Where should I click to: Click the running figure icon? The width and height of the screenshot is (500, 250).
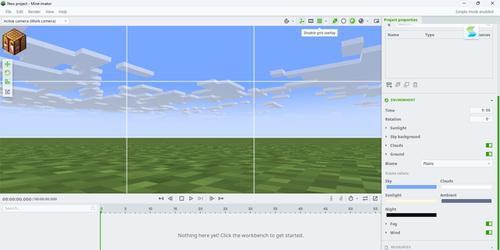341,198
